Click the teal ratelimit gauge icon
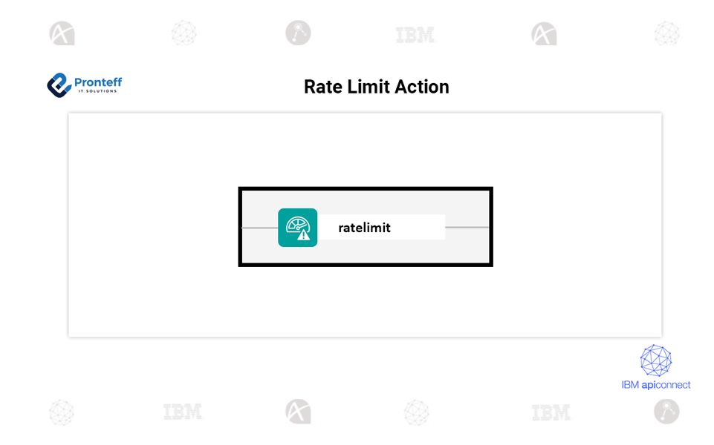714x445 pixels. pyautogui.click(x=297, y=228)
